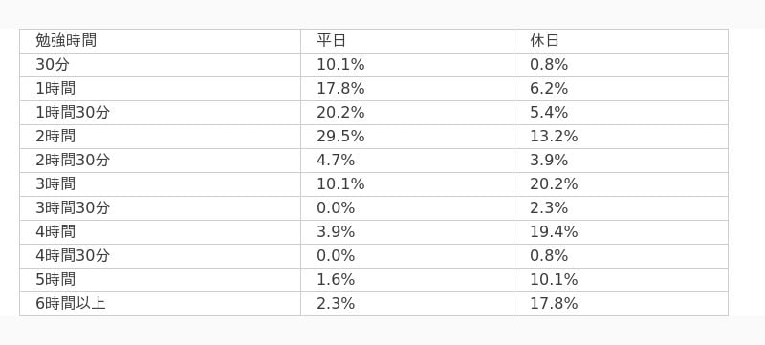This screenshot has width=765, height=345.
Task: Select the 2.3% cell in 平日 column
Action: [407, 304]
